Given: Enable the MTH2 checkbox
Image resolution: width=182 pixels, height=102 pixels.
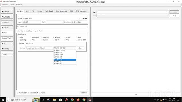Looking at the screenshot, I should [x=82, y=18].
